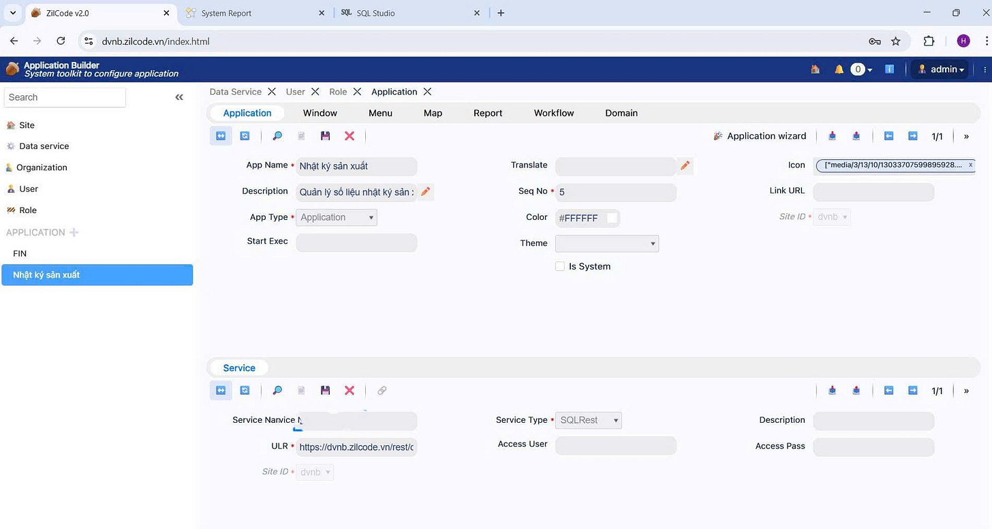The image size is (992, 529).
Task: Open browser tab search chevron
Action: [x=12, y=12]
